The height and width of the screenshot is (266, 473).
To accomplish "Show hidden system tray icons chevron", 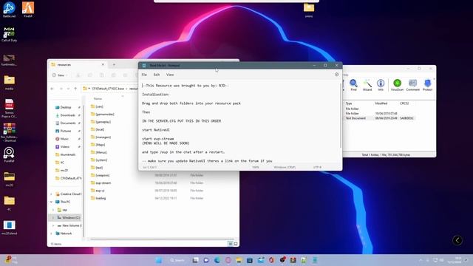I will [421, 260].
